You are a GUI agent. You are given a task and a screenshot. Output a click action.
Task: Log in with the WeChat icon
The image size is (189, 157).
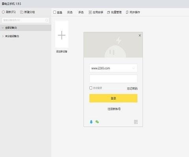point(97,122)
